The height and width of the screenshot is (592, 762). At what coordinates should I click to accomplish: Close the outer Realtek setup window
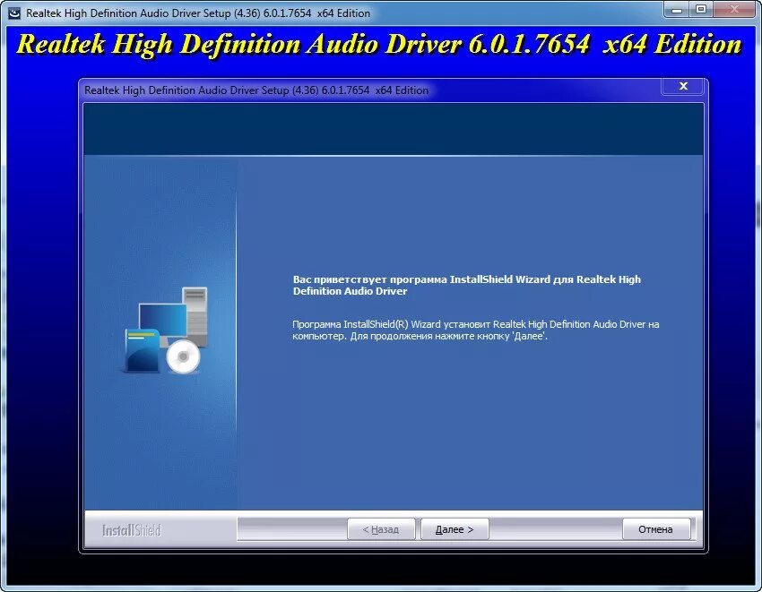click(734, 9)
